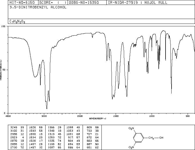The width and height of the screenshot is (195, 150).
Task: Click the 733 peak table entry
Action: click(93, 130)
